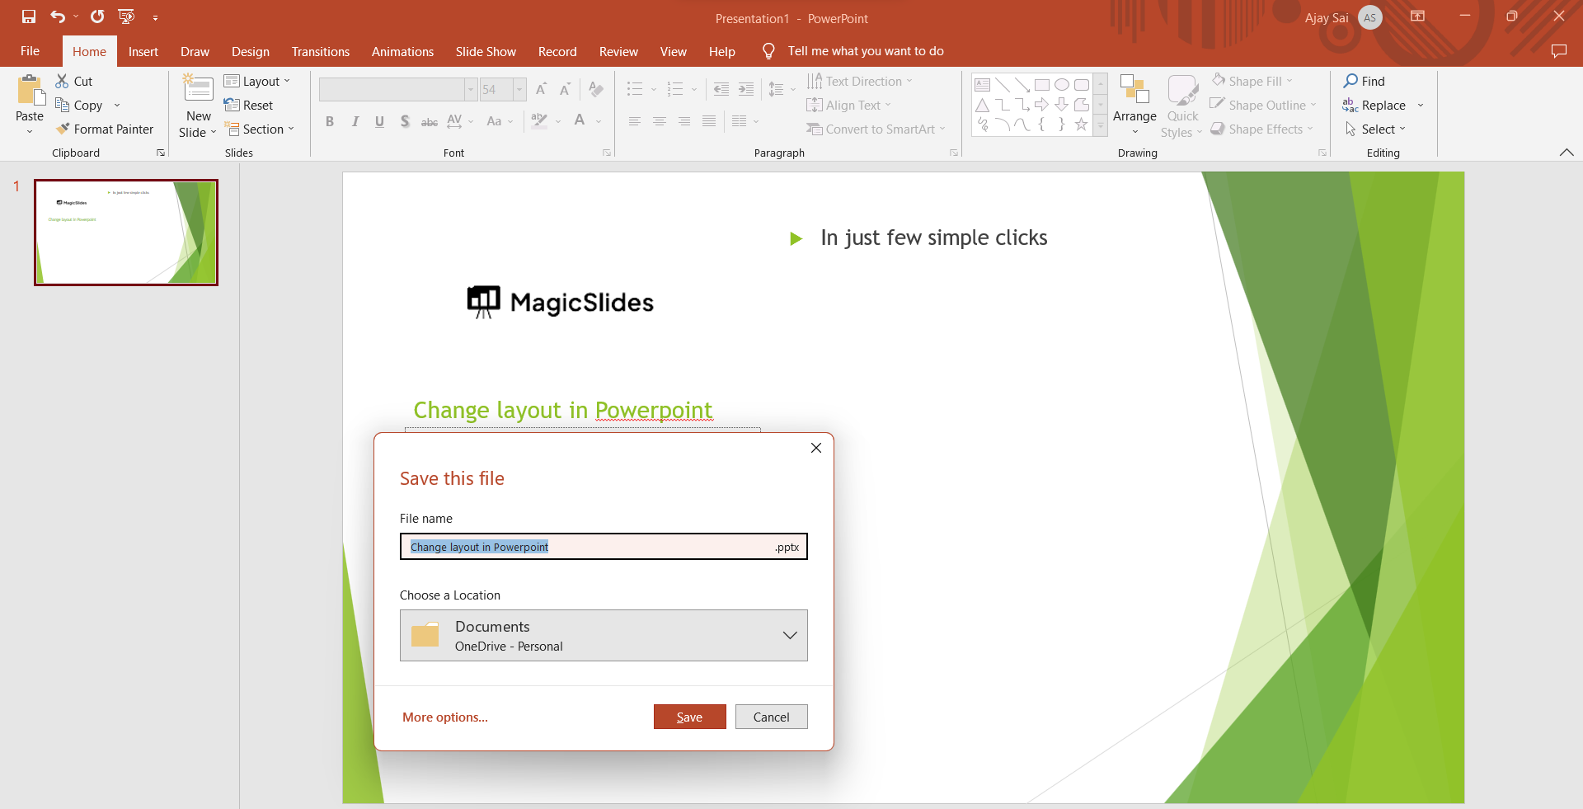This screenshot has width=1583, height=809.
Task: Click the Undo arrow icon
Action: 57,16
